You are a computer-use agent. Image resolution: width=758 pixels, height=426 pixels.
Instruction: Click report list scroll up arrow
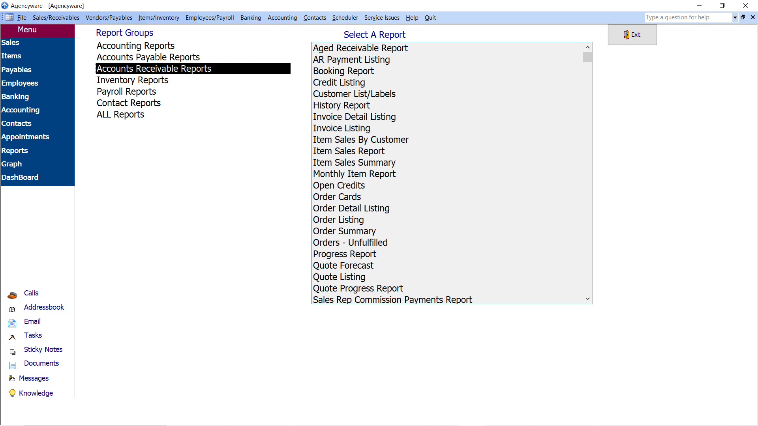click(587, 47)
